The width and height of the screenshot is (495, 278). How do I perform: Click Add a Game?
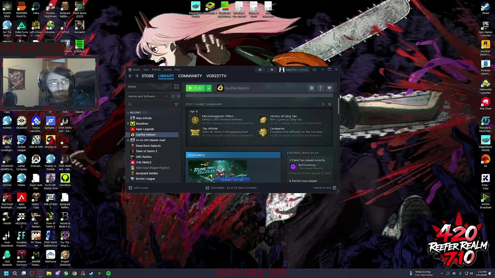138,188
